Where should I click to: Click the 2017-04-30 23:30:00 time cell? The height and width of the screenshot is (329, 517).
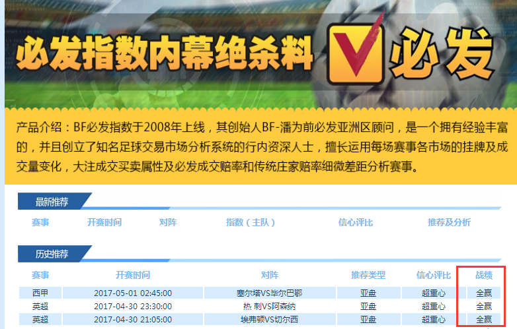(133, 307)
